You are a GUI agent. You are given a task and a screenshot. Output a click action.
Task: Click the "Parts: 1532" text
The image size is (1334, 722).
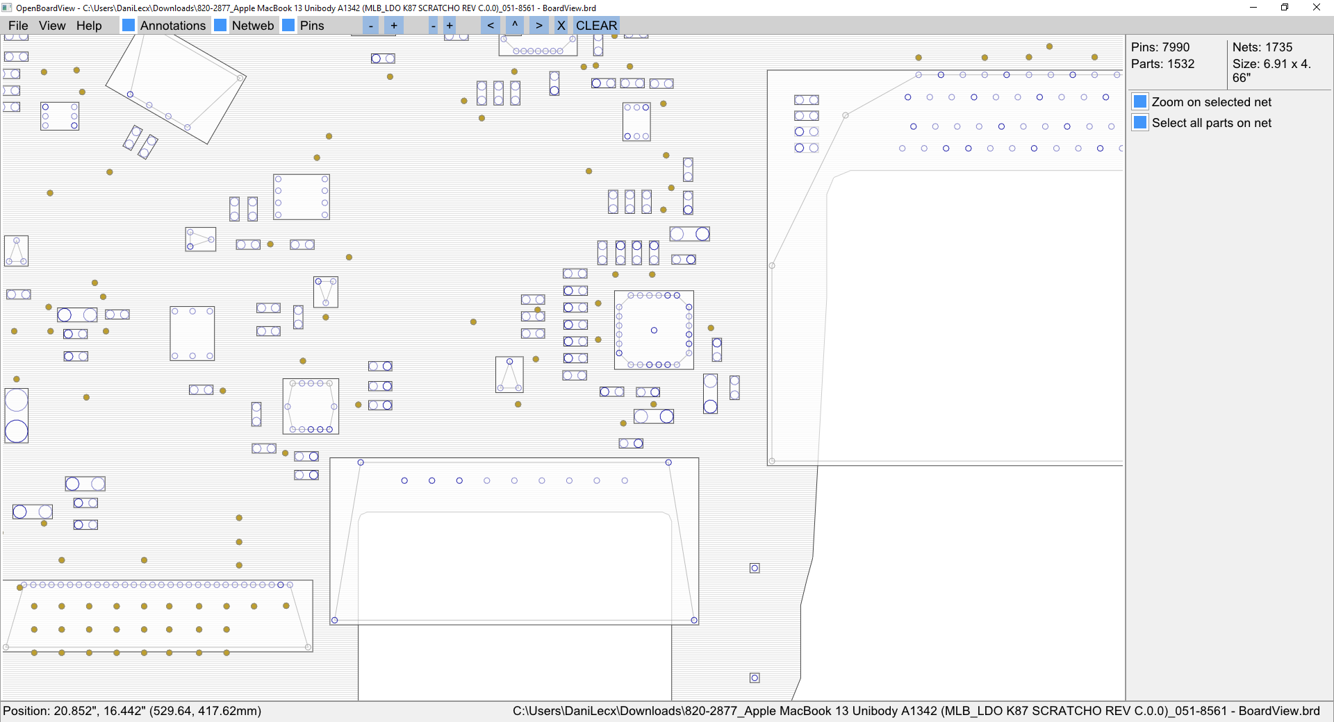point(1163,64)
